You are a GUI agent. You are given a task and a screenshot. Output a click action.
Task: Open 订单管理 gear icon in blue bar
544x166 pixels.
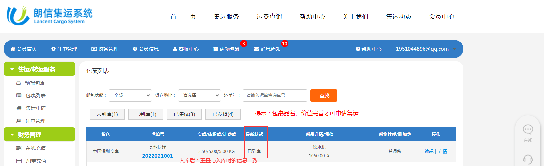(54, 49)
